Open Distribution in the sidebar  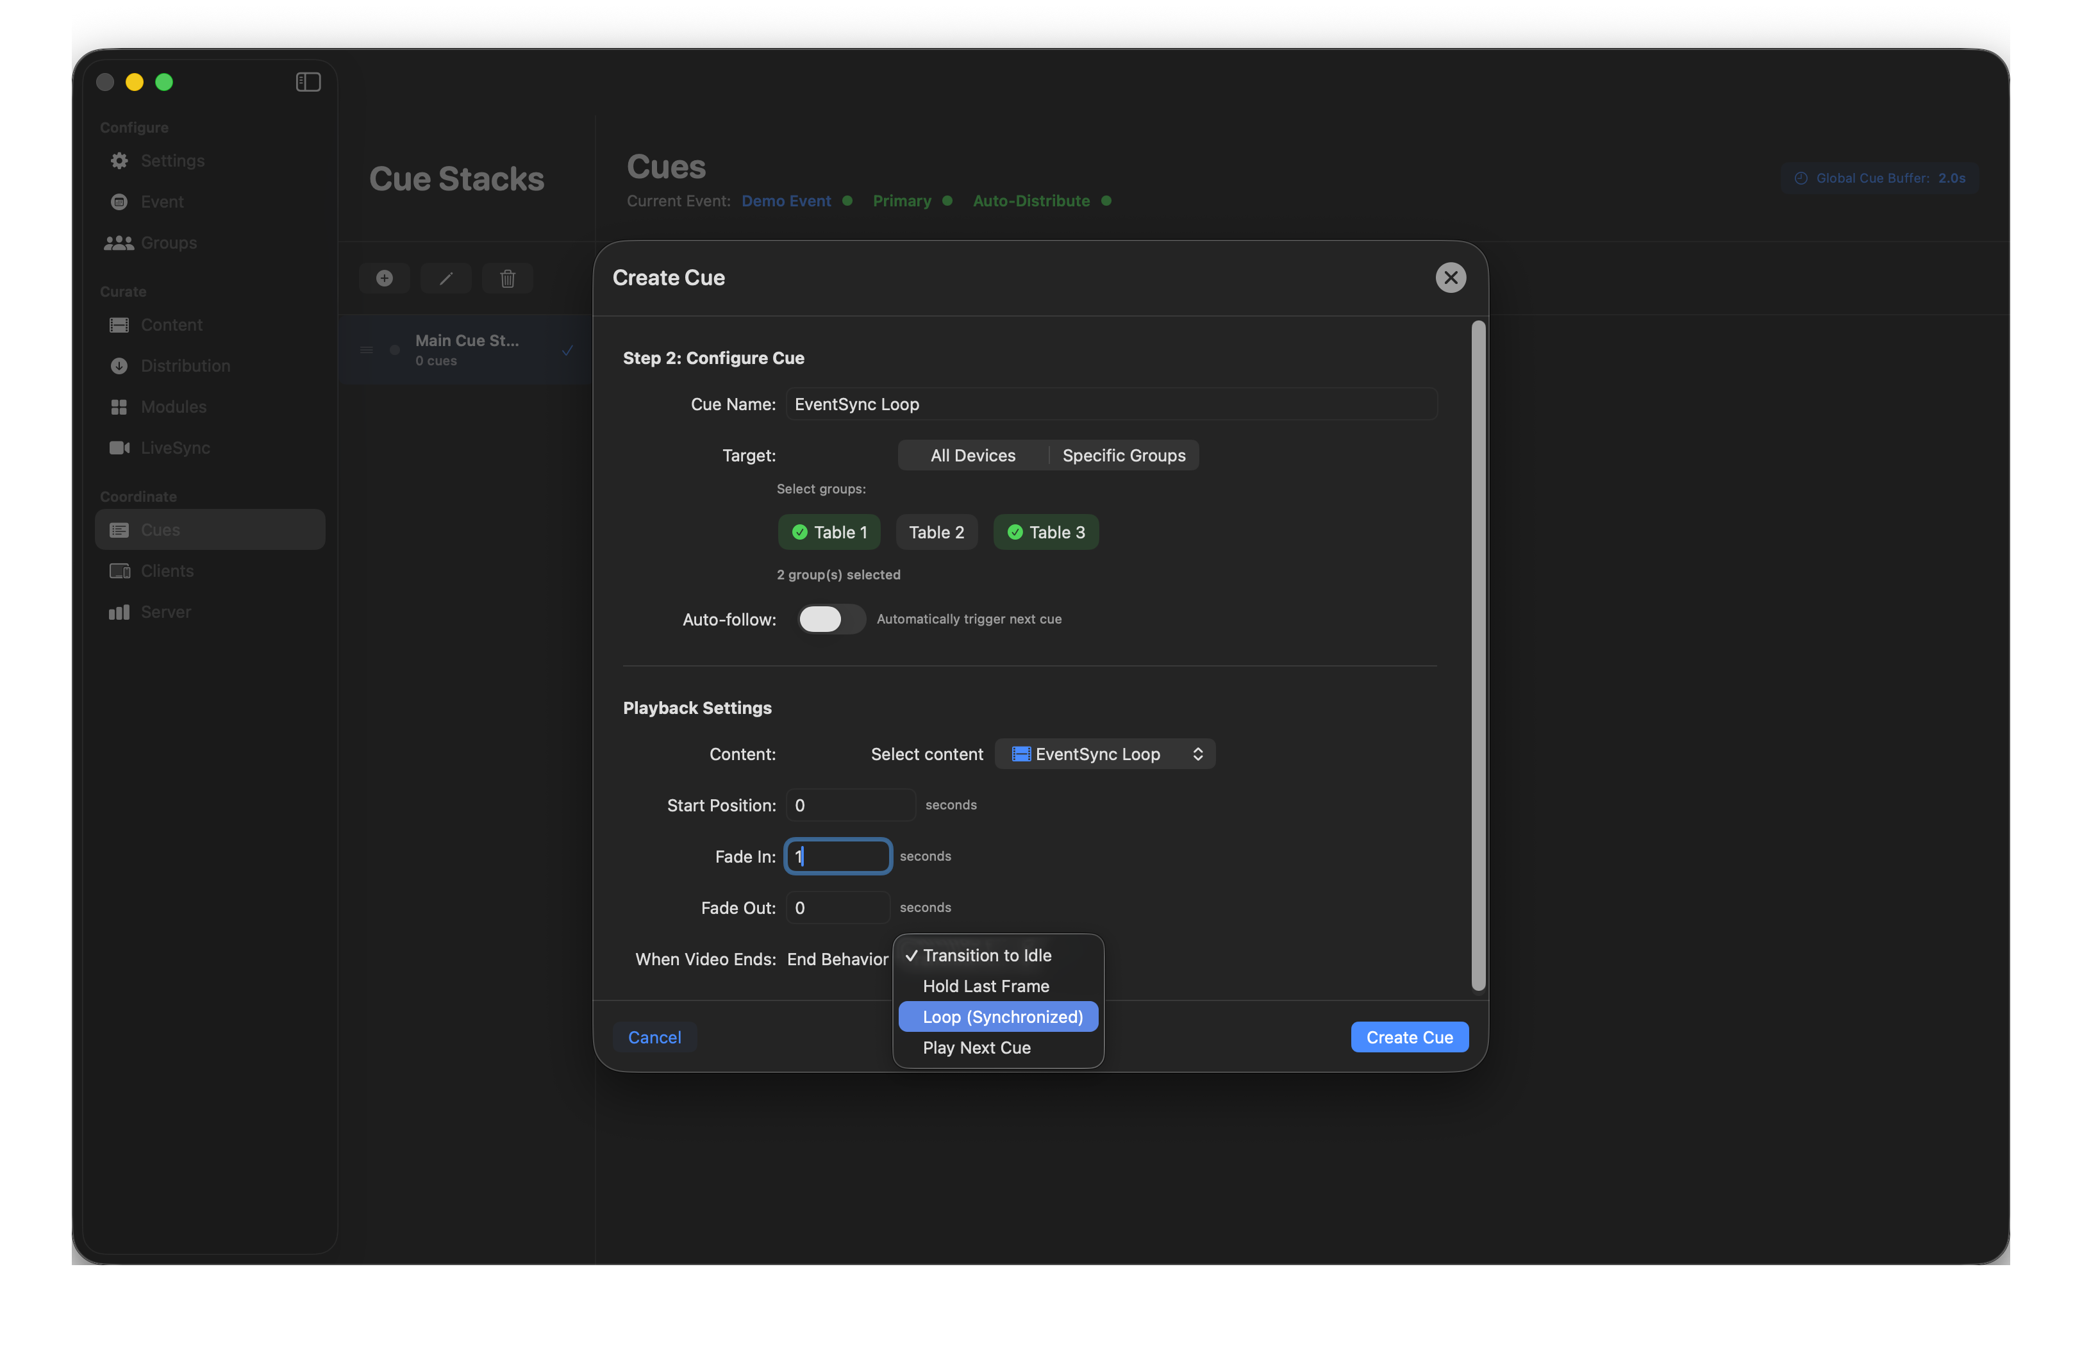pos(210,367)
